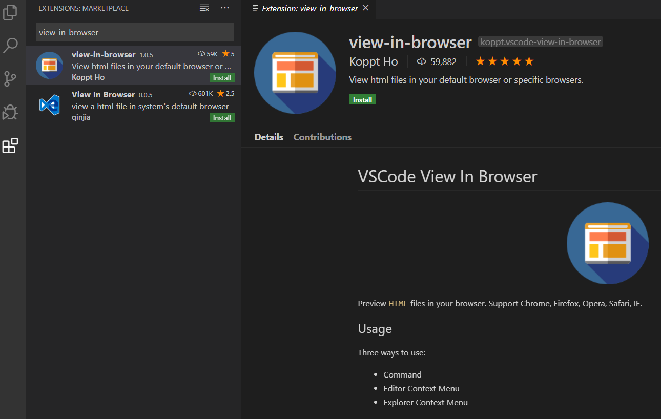Click the version 1.0.5 label
The width and height of the screenshot is (661, 419).
coord(146,55)
